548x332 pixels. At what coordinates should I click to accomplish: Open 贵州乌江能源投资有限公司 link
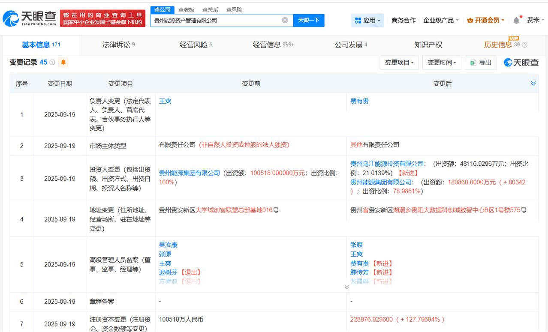pos(387,164)
